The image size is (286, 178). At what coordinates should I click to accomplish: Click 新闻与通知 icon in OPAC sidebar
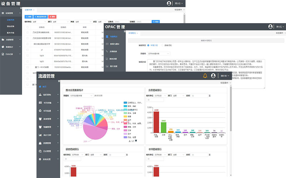(107, 44)
